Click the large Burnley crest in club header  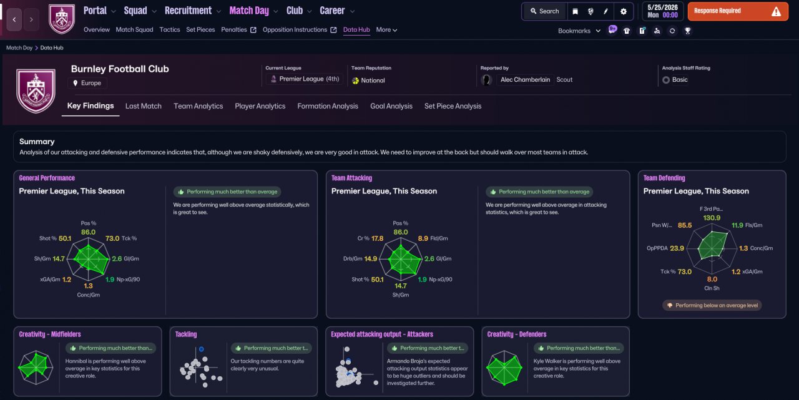(36, 90)
